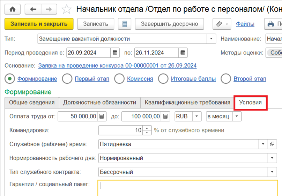Screen dimensions: 282x196
Task: Expand the Тип служебного контракта dropdown
Action: pyautogui.click(x=272, y=172)
